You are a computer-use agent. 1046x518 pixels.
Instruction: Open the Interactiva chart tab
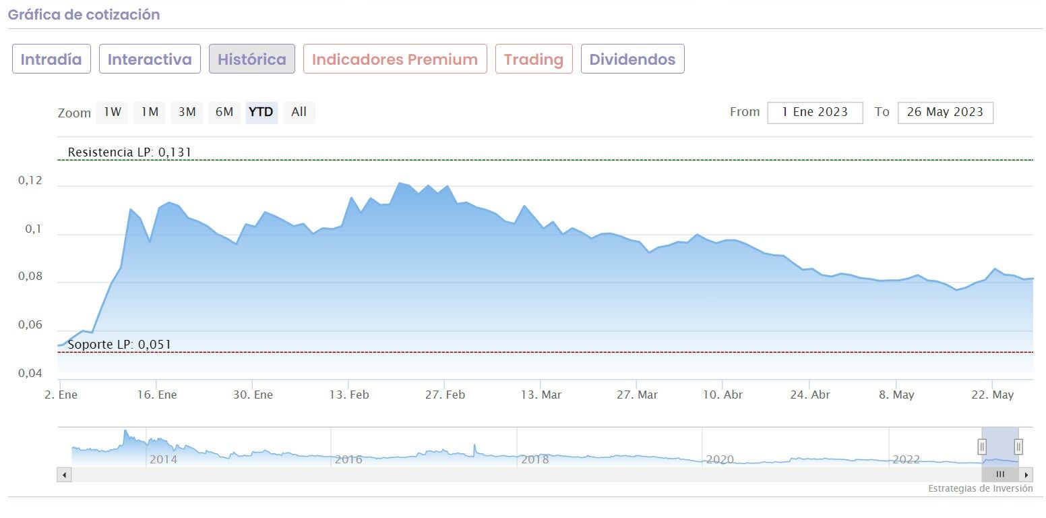point(150,59)
